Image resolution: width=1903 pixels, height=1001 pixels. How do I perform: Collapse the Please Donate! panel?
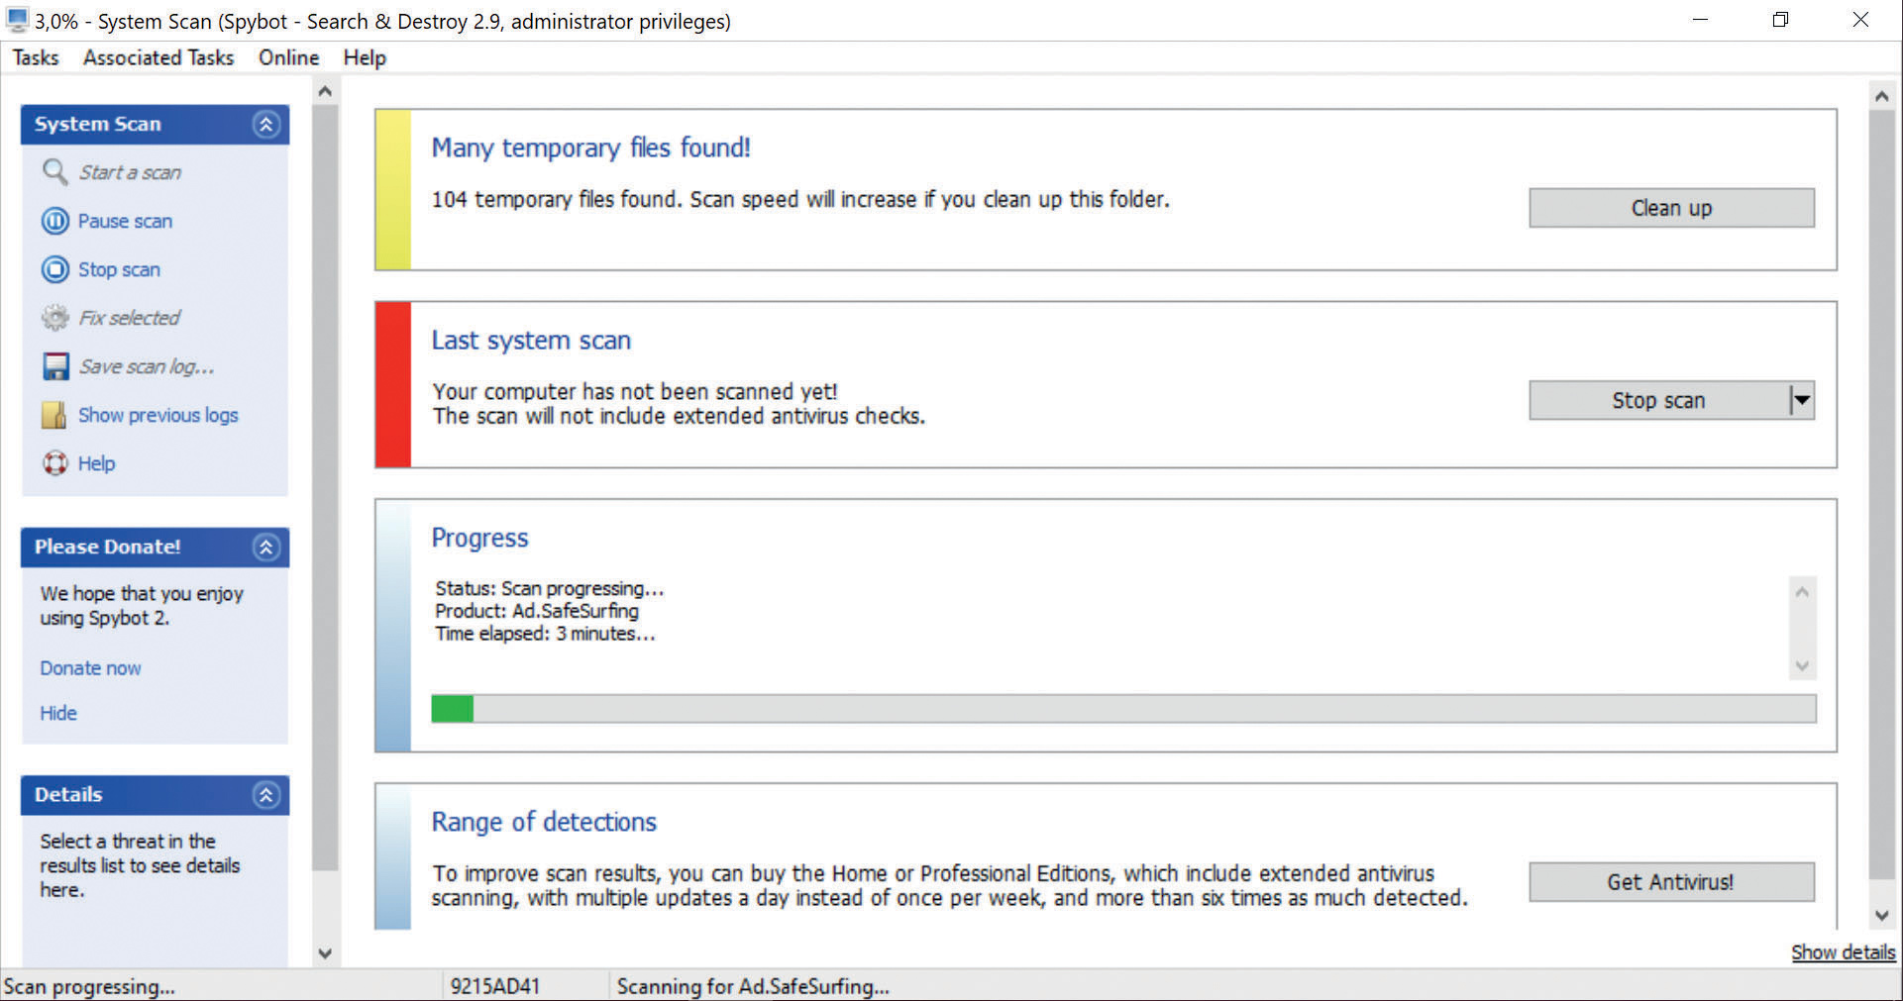(265, 548)
